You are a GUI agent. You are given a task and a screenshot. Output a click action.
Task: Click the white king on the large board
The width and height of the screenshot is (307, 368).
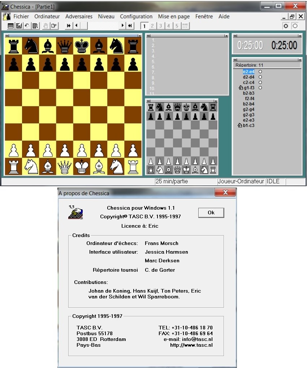(x=82, y=166)
